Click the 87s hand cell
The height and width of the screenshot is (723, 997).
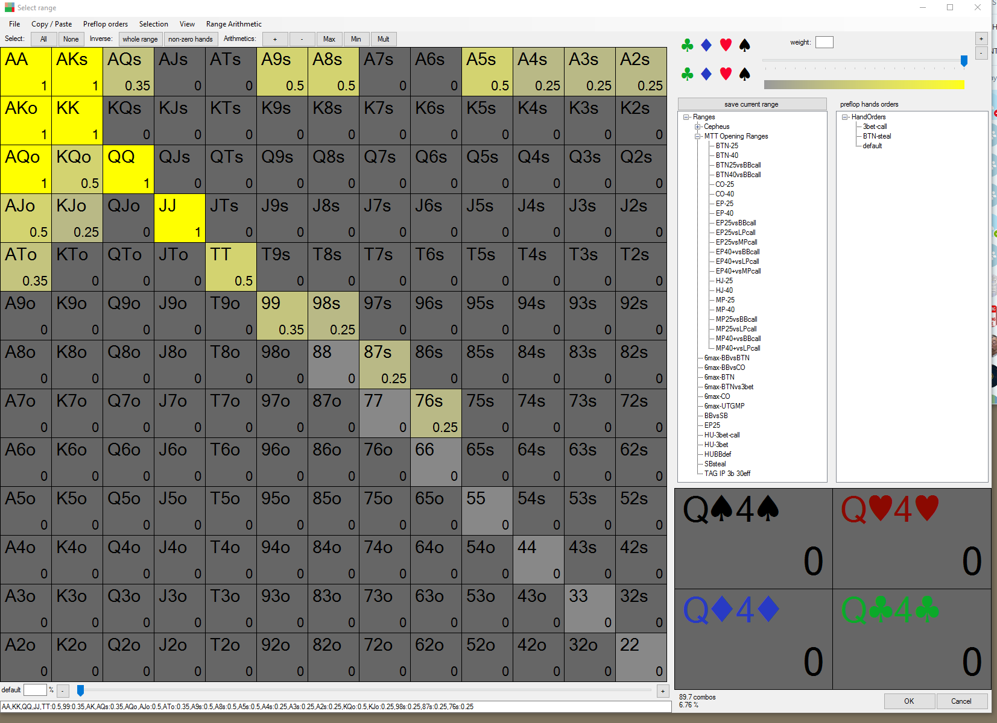[385, 365]
